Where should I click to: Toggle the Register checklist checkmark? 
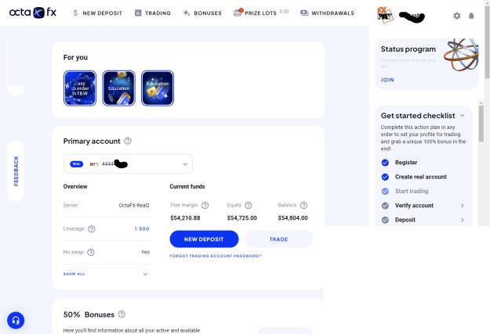pos(385,163)
